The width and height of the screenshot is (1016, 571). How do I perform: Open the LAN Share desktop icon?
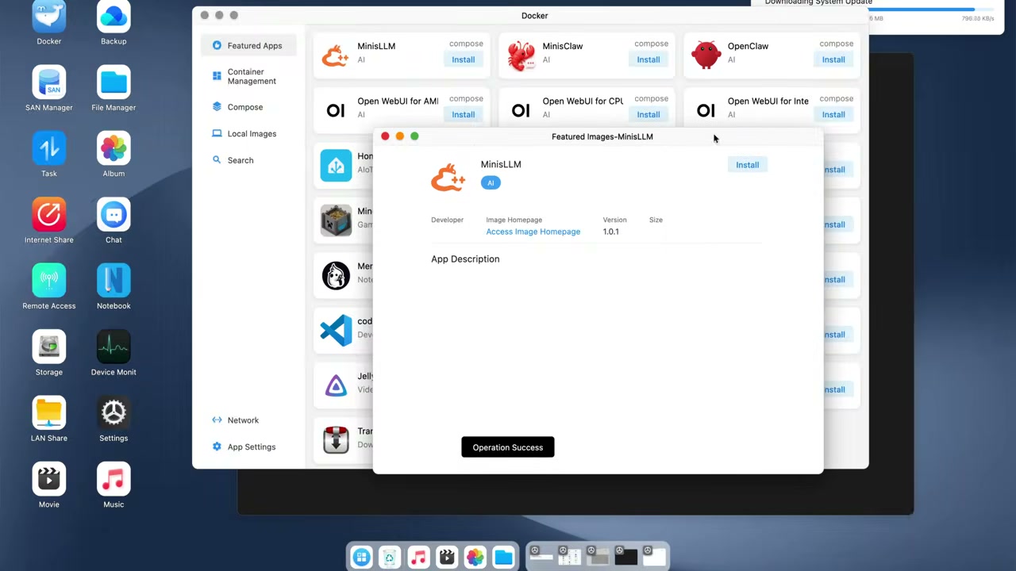pyautogui.click(x=48, y=412)
